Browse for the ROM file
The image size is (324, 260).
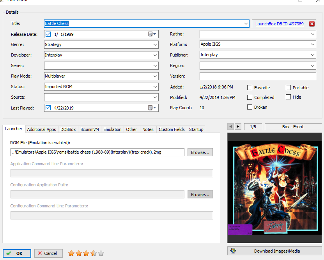tap(200, 152)
